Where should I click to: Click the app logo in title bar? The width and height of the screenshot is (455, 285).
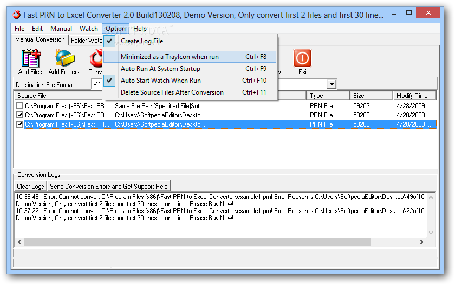[x=17, y=15]
